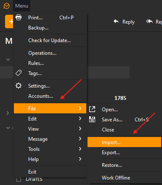Image resolution: width=162 pixels, height=185 pixels.
Task: Open Tags... menu entry
Action: click(50, 73)
